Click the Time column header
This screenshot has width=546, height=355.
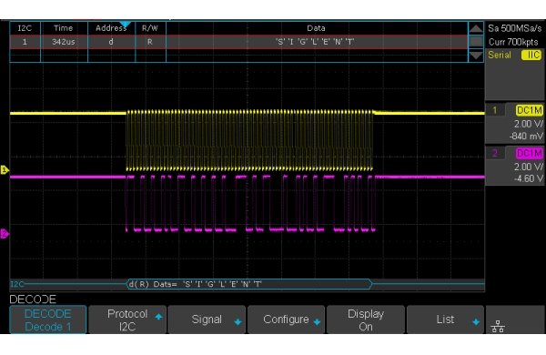coord(64,28)
